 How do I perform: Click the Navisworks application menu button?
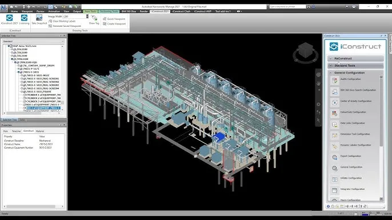[4, 8]
